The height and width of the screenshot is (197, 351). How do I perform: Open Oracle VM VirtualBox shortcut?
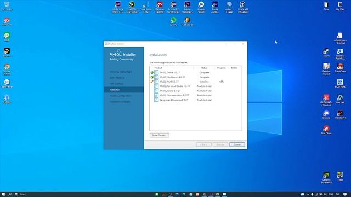pos(242,7)
